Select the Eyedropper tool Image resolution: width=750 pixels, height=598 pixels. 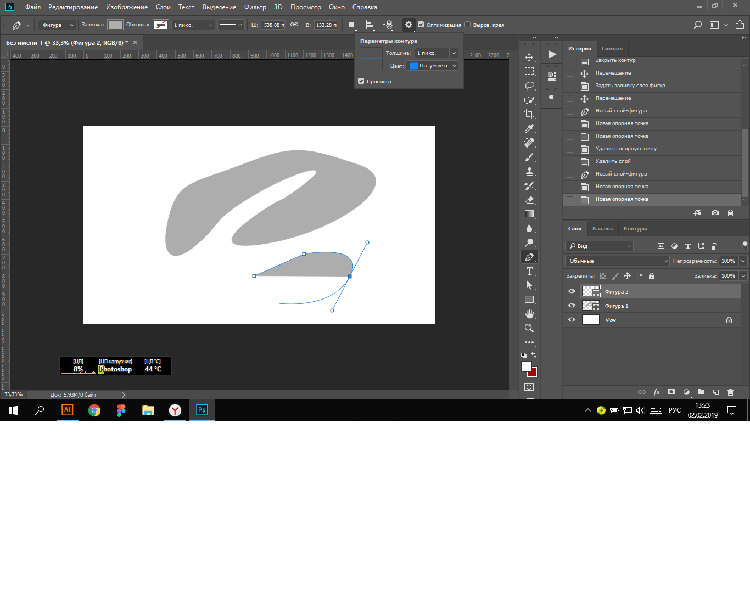click(529, 128)
